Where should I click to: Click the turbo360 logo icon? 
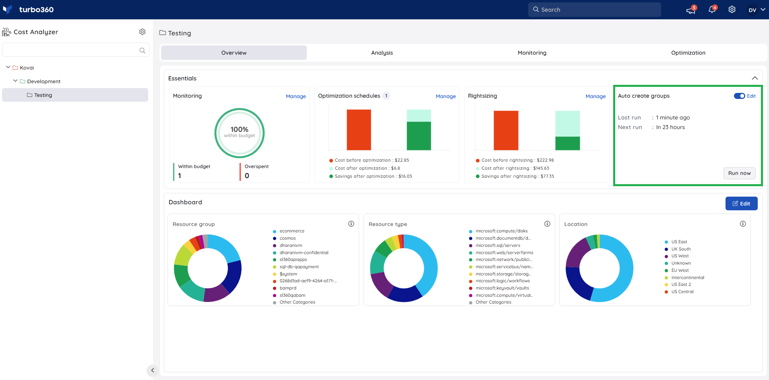[7, 9]
